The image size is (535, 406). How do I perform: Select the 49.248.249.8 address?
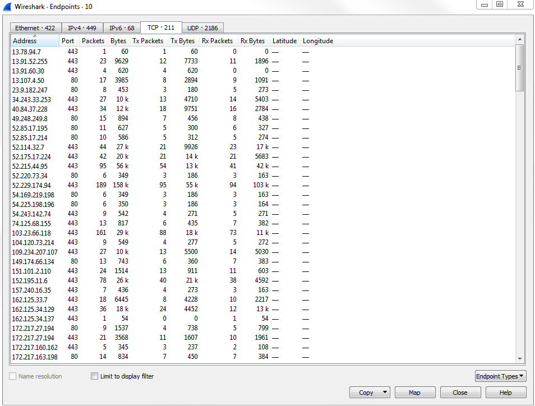coord(30,119)
